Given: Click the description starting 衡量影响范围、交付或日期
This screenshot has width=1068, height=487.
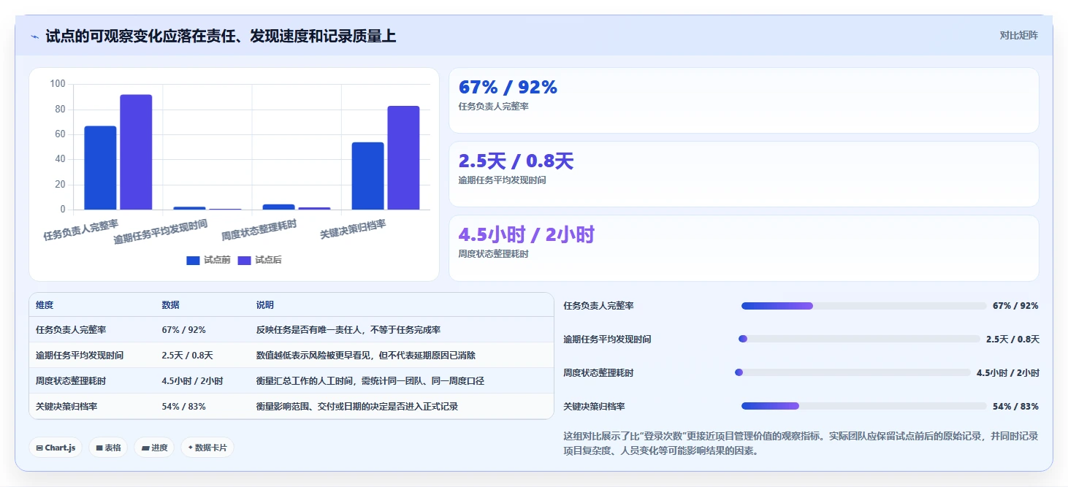Looking at the screenshot, I should coord(356,406).
